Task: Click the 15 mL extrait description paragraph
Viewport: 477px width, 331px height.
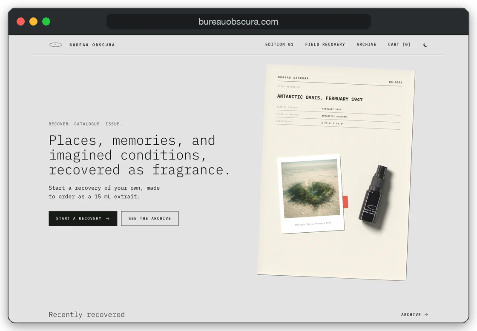Action: (x=104, y=192)
